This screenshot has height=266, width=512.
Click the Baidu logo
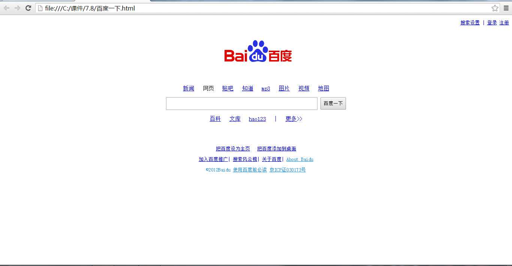(x=258, y=51)
